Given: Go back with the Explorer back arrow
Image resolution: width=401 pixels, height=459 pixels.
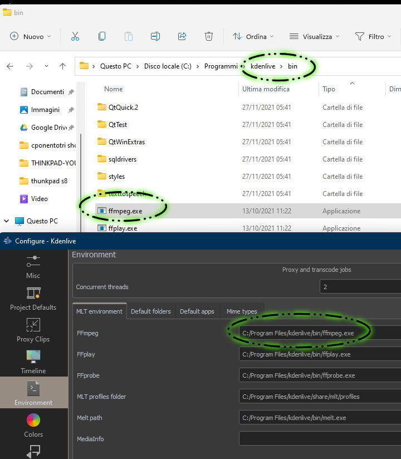Looking at the screenshot, I should [x=10, y=66].
